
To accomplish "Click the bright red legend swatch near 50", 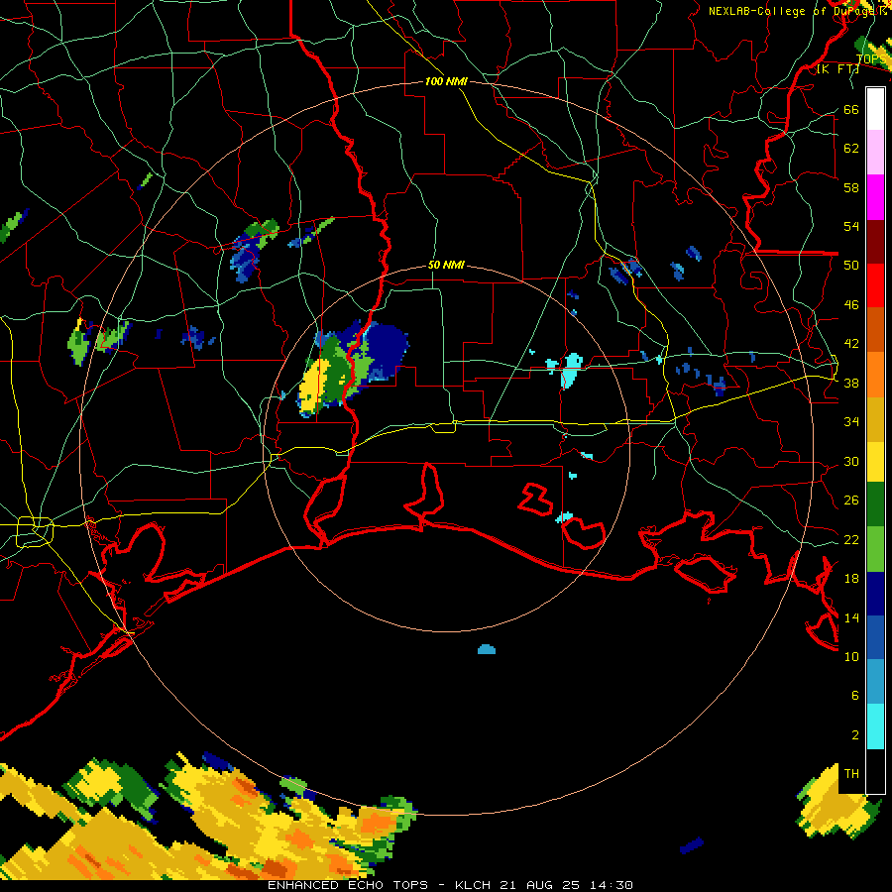I will click(875, 285).
